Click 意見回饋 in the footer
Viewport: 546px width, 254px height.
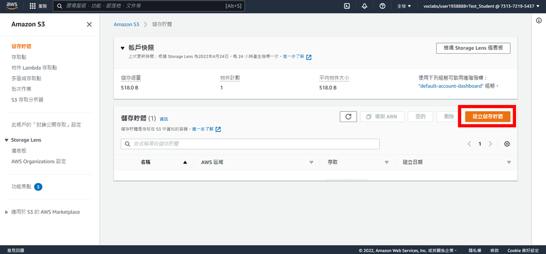16,250
